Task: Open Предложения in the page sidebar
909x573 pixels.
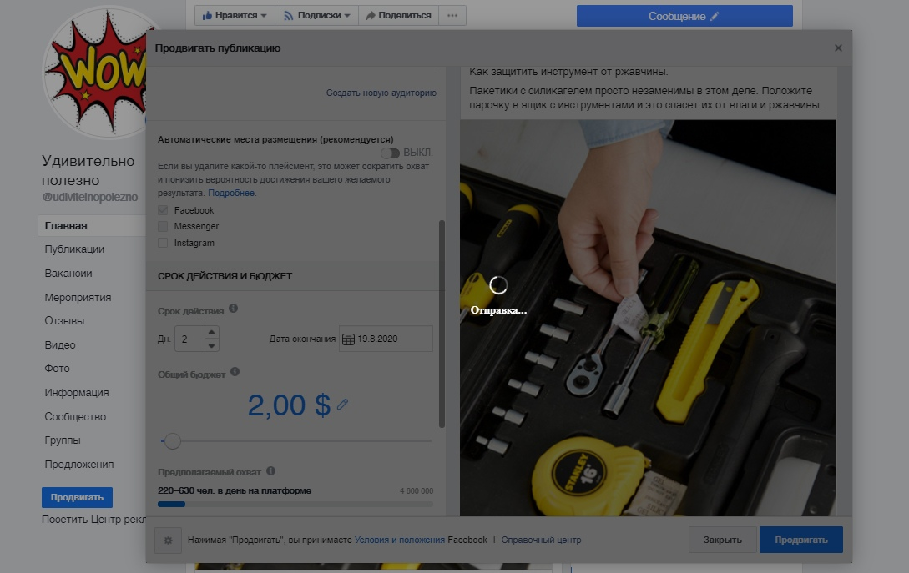Action: 78,464
